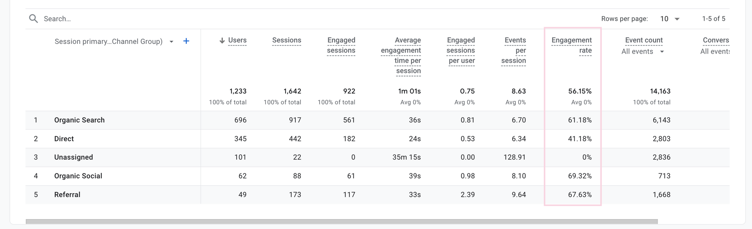This screenshot has width=752, height=229.
Task: Click the sort arrow beside Users
Action: (222, 40)
